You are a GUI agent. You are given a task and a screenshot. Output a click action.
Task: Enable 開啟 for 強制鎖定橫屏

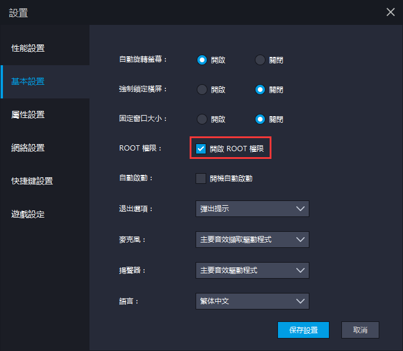pyautogui.click(x=202, y=90)
